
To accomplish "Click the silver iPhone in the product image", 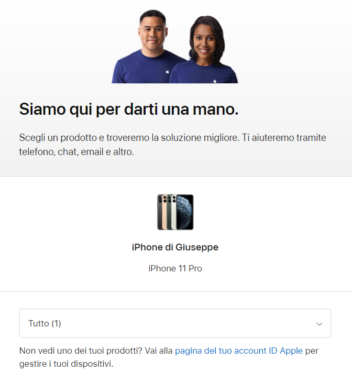I will click(x=174, y=212).
